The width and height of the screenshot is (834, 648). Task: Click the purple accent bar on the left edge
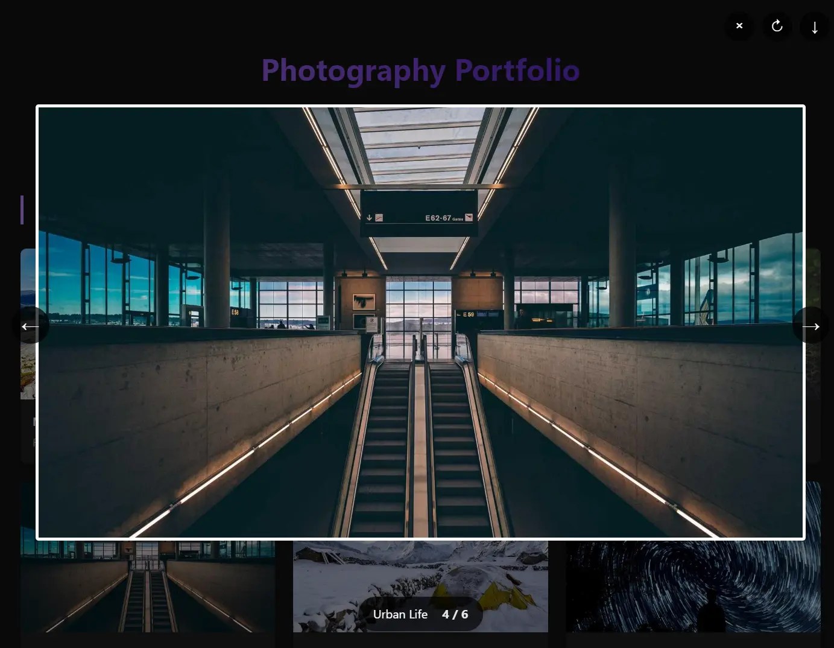22,209
